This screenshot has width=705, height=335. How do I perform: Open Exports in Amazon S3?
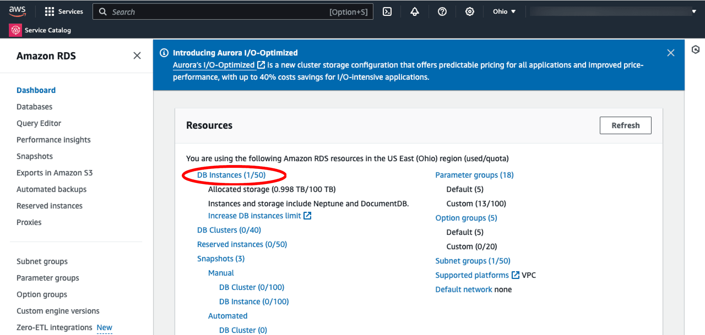[55, 173]
